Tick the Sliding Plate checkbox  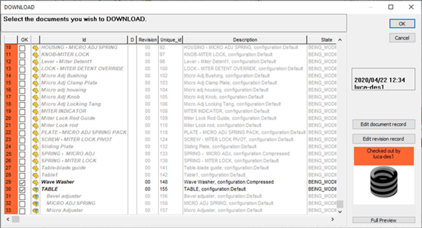(22, 147)
